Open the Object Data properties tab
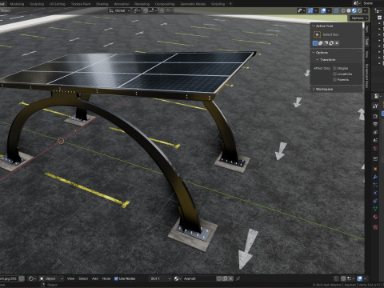This screenshot has height=288, width=384. coord(375,209)
